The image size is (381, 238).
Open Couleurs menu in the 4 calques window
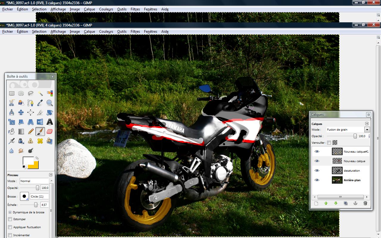[x=106, y=32]
